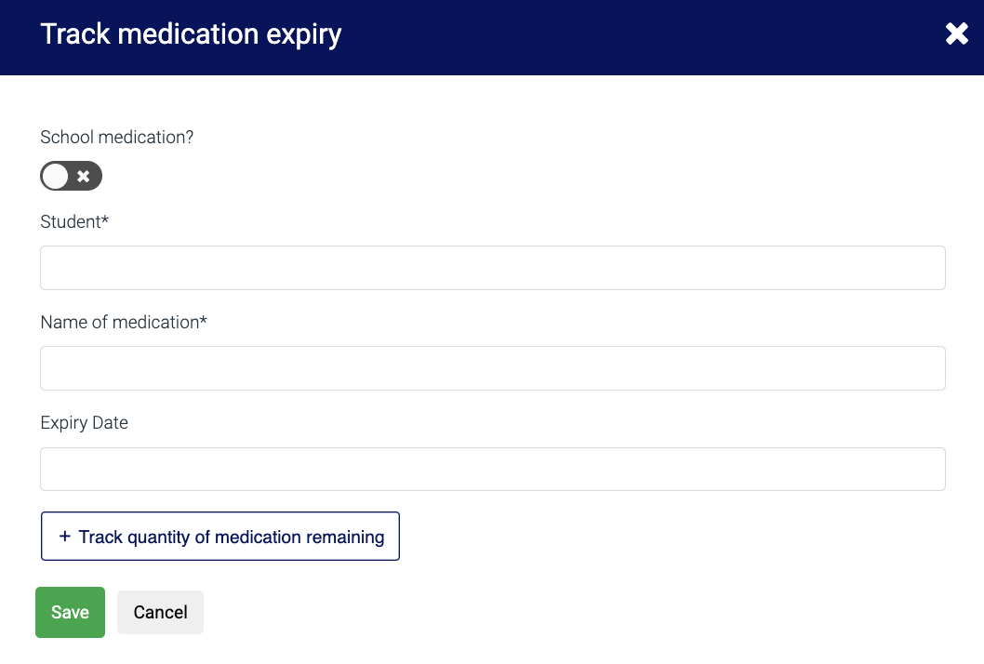The height and width of the screenshot is (664, 984).
Task: Click Track quantity of medication remaining
Action: pyautogui.click(x=219, y=536)
